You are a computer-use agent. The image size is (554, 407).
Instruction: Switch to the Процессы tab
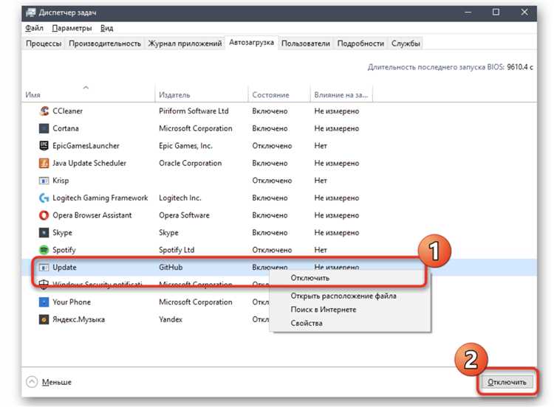(x=44, y=44)
